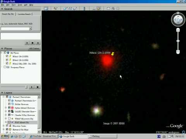
Task: Click the Print toolbar icon
Action: coord(113,8)
